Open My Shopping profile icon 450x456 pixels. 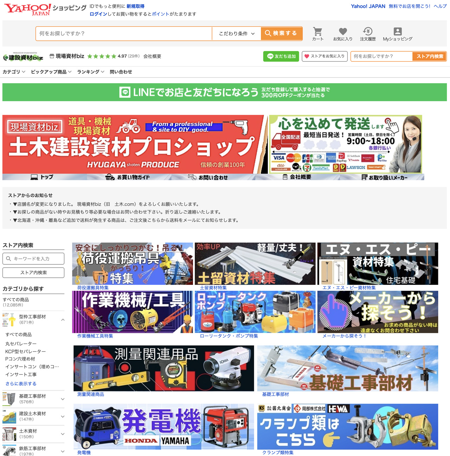point(398,34)
